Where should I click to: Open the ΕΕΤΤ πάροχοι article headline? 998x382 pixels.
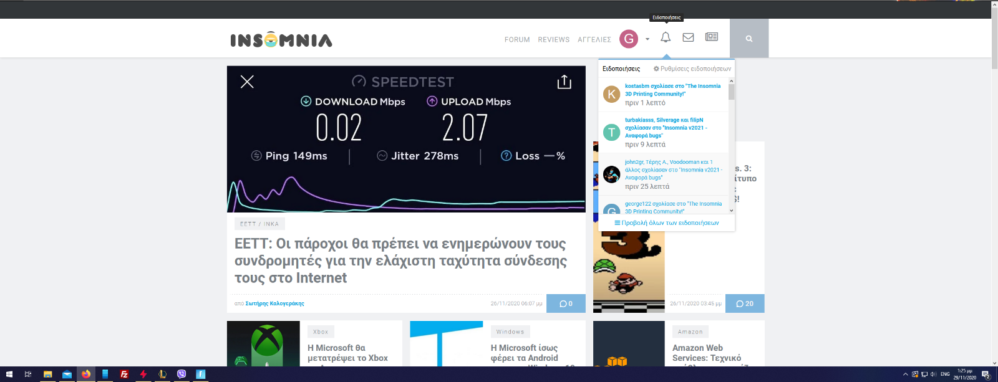[400, 260]
